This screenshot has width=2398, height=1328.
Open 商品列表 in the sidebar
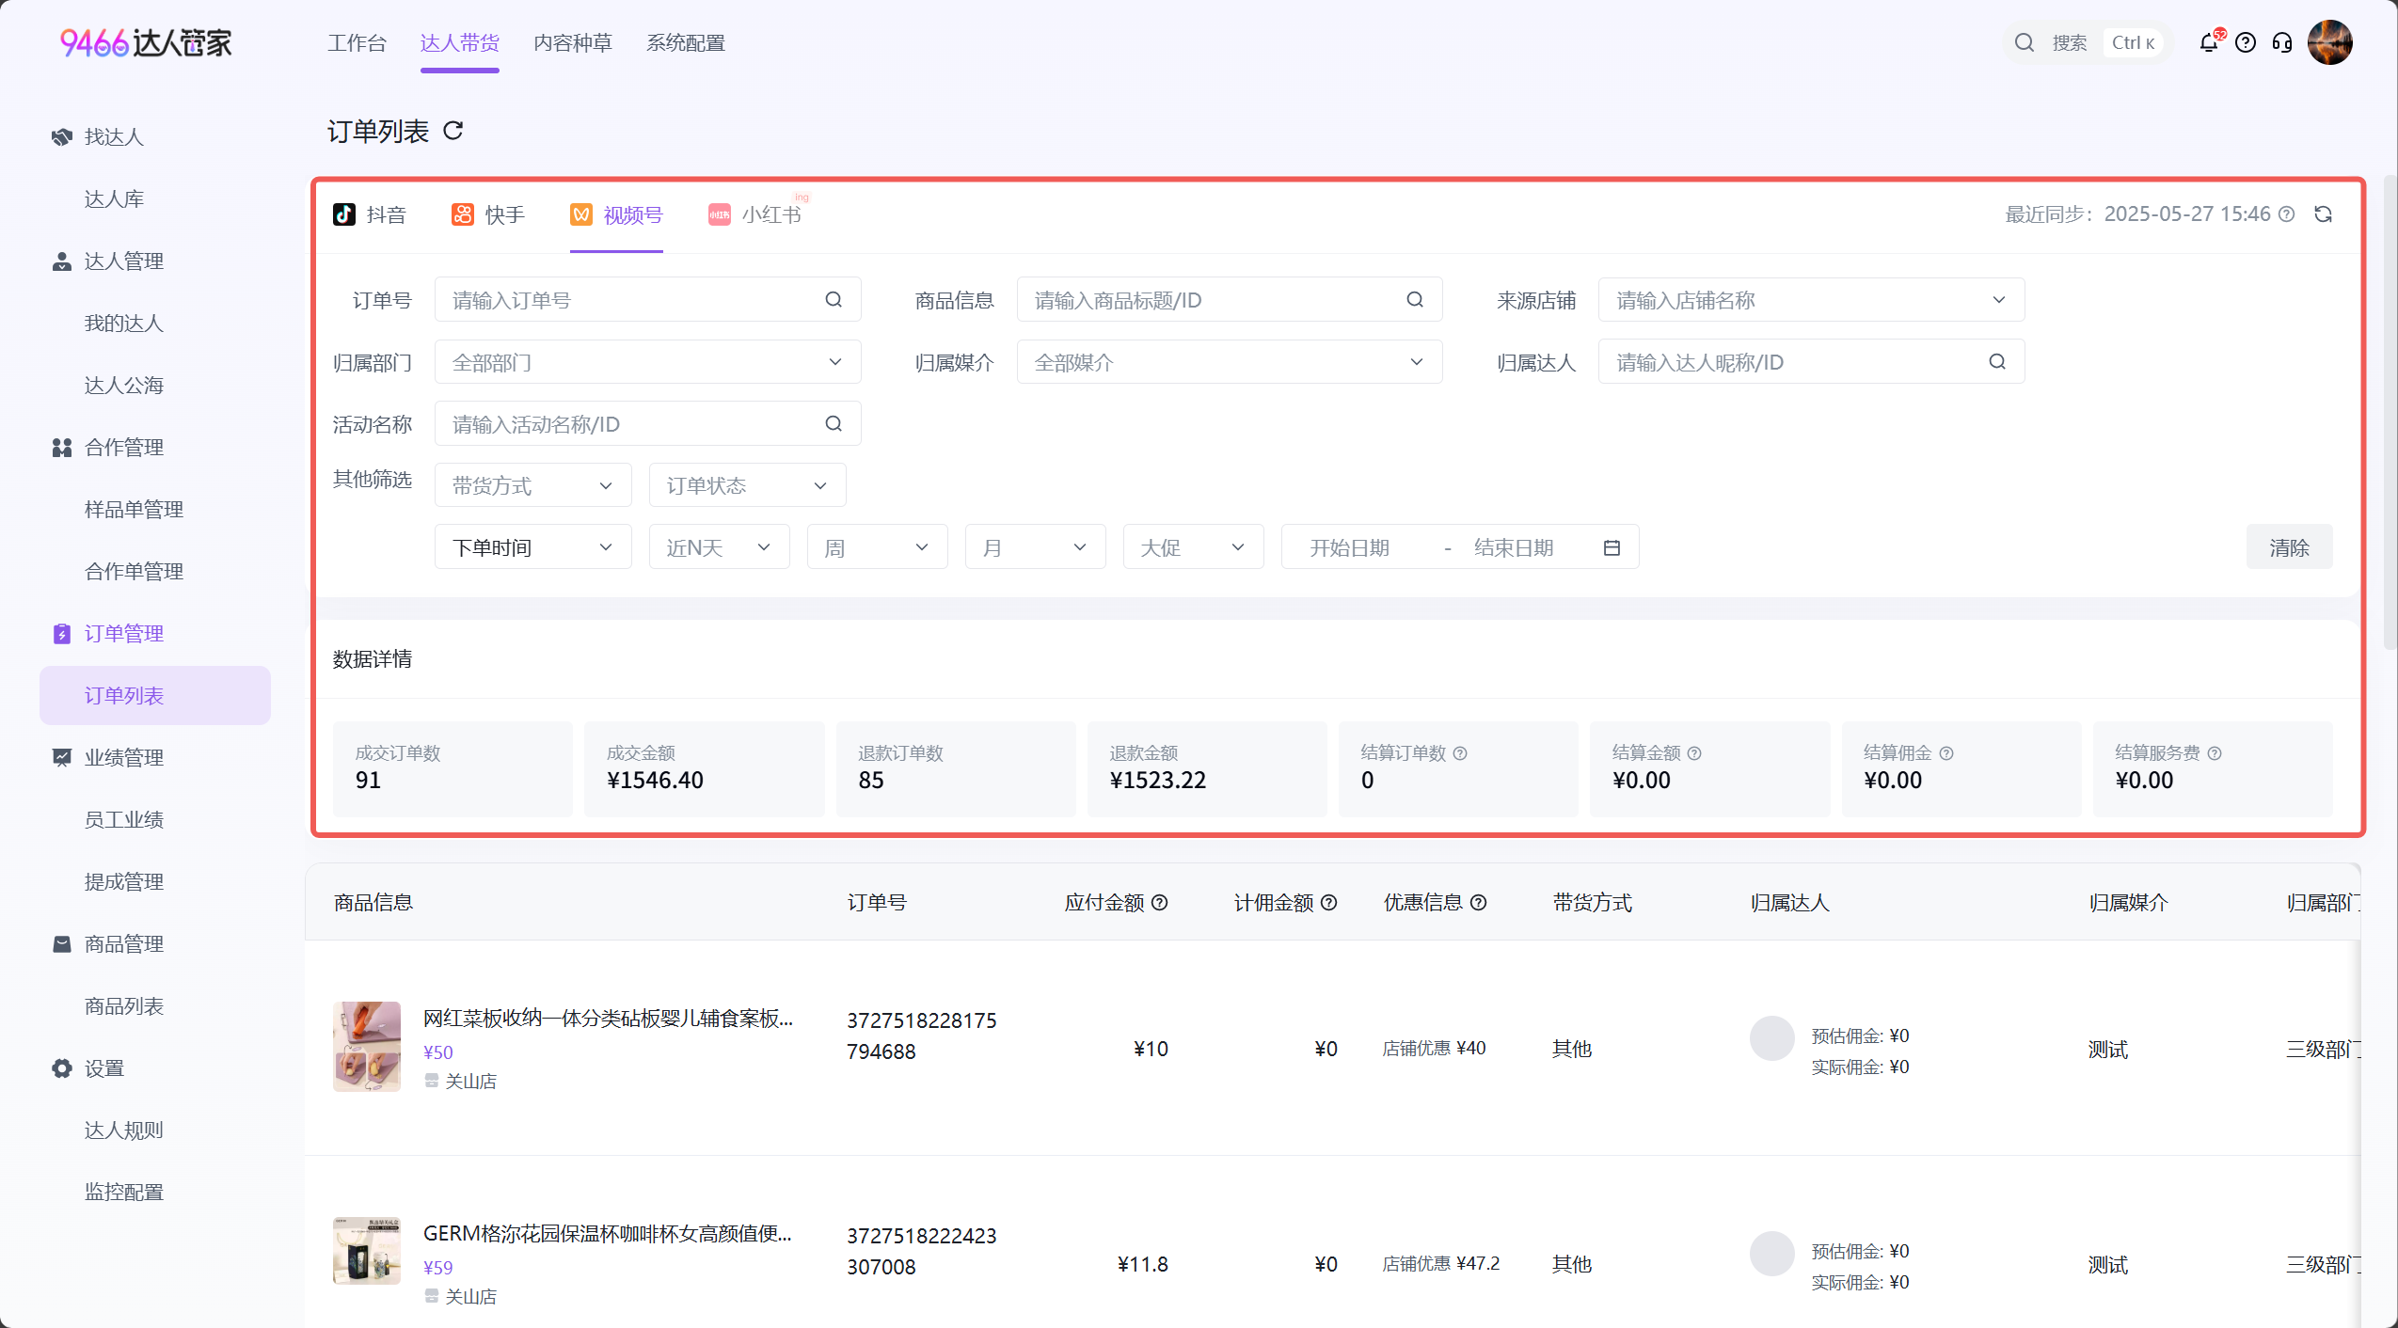[124, 1006]
